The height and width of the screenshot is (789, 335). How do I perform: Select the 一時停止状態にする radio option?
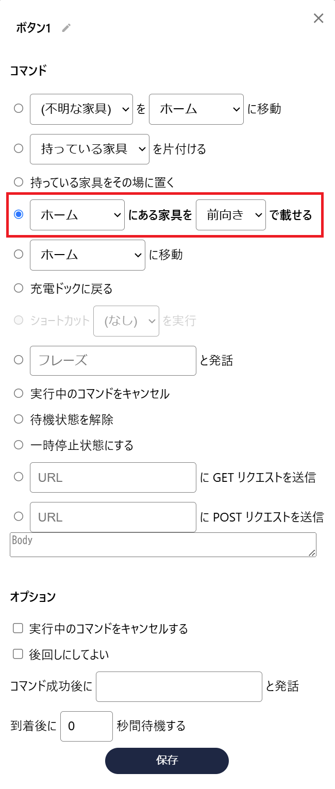[19, 445]
